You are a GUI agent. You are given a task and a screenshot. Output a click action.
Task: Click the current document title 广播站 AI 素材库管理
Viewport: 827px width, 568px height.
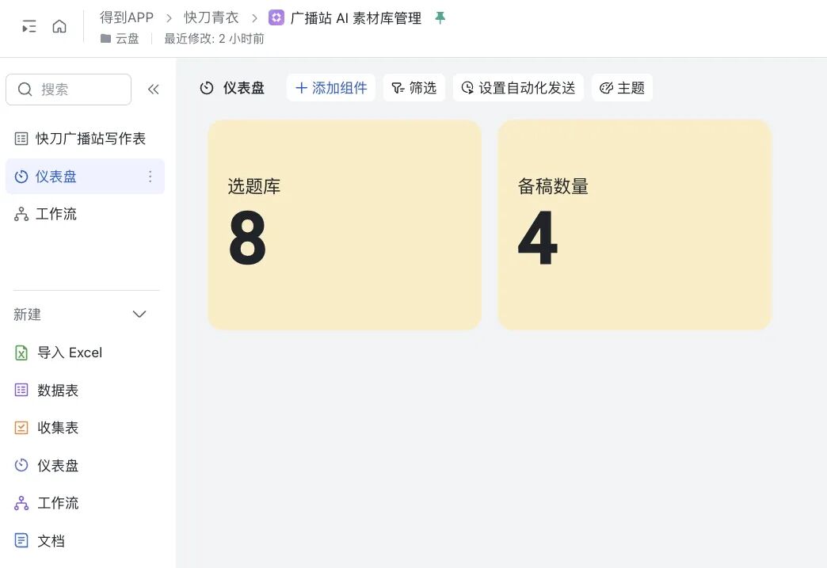coord(356,18)
